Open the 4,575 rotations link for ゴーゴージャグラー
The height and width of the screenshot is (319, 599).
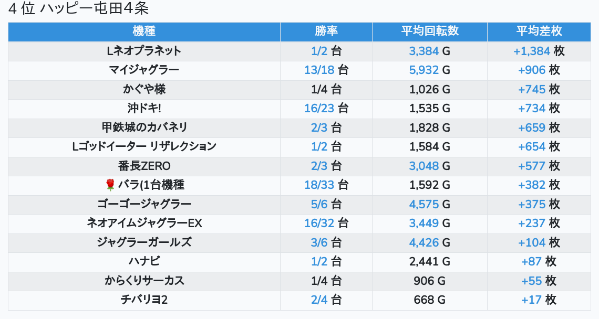424,204
